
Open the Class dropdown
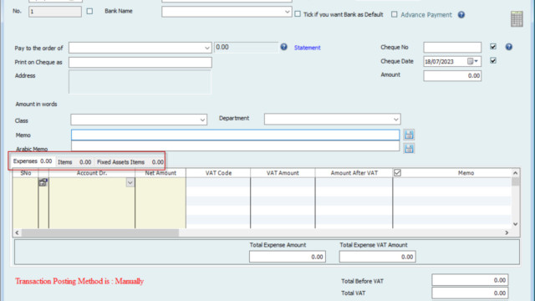[x=202, y=120]
